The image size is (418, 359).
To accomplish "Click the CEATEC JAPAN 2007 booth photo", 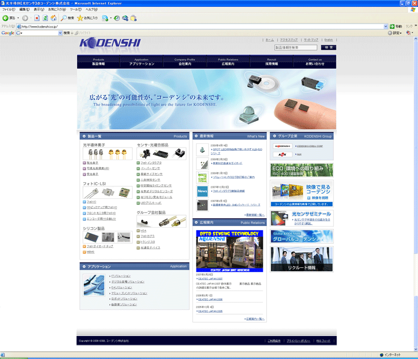I will pyautogui.click(x=229, y=251).
